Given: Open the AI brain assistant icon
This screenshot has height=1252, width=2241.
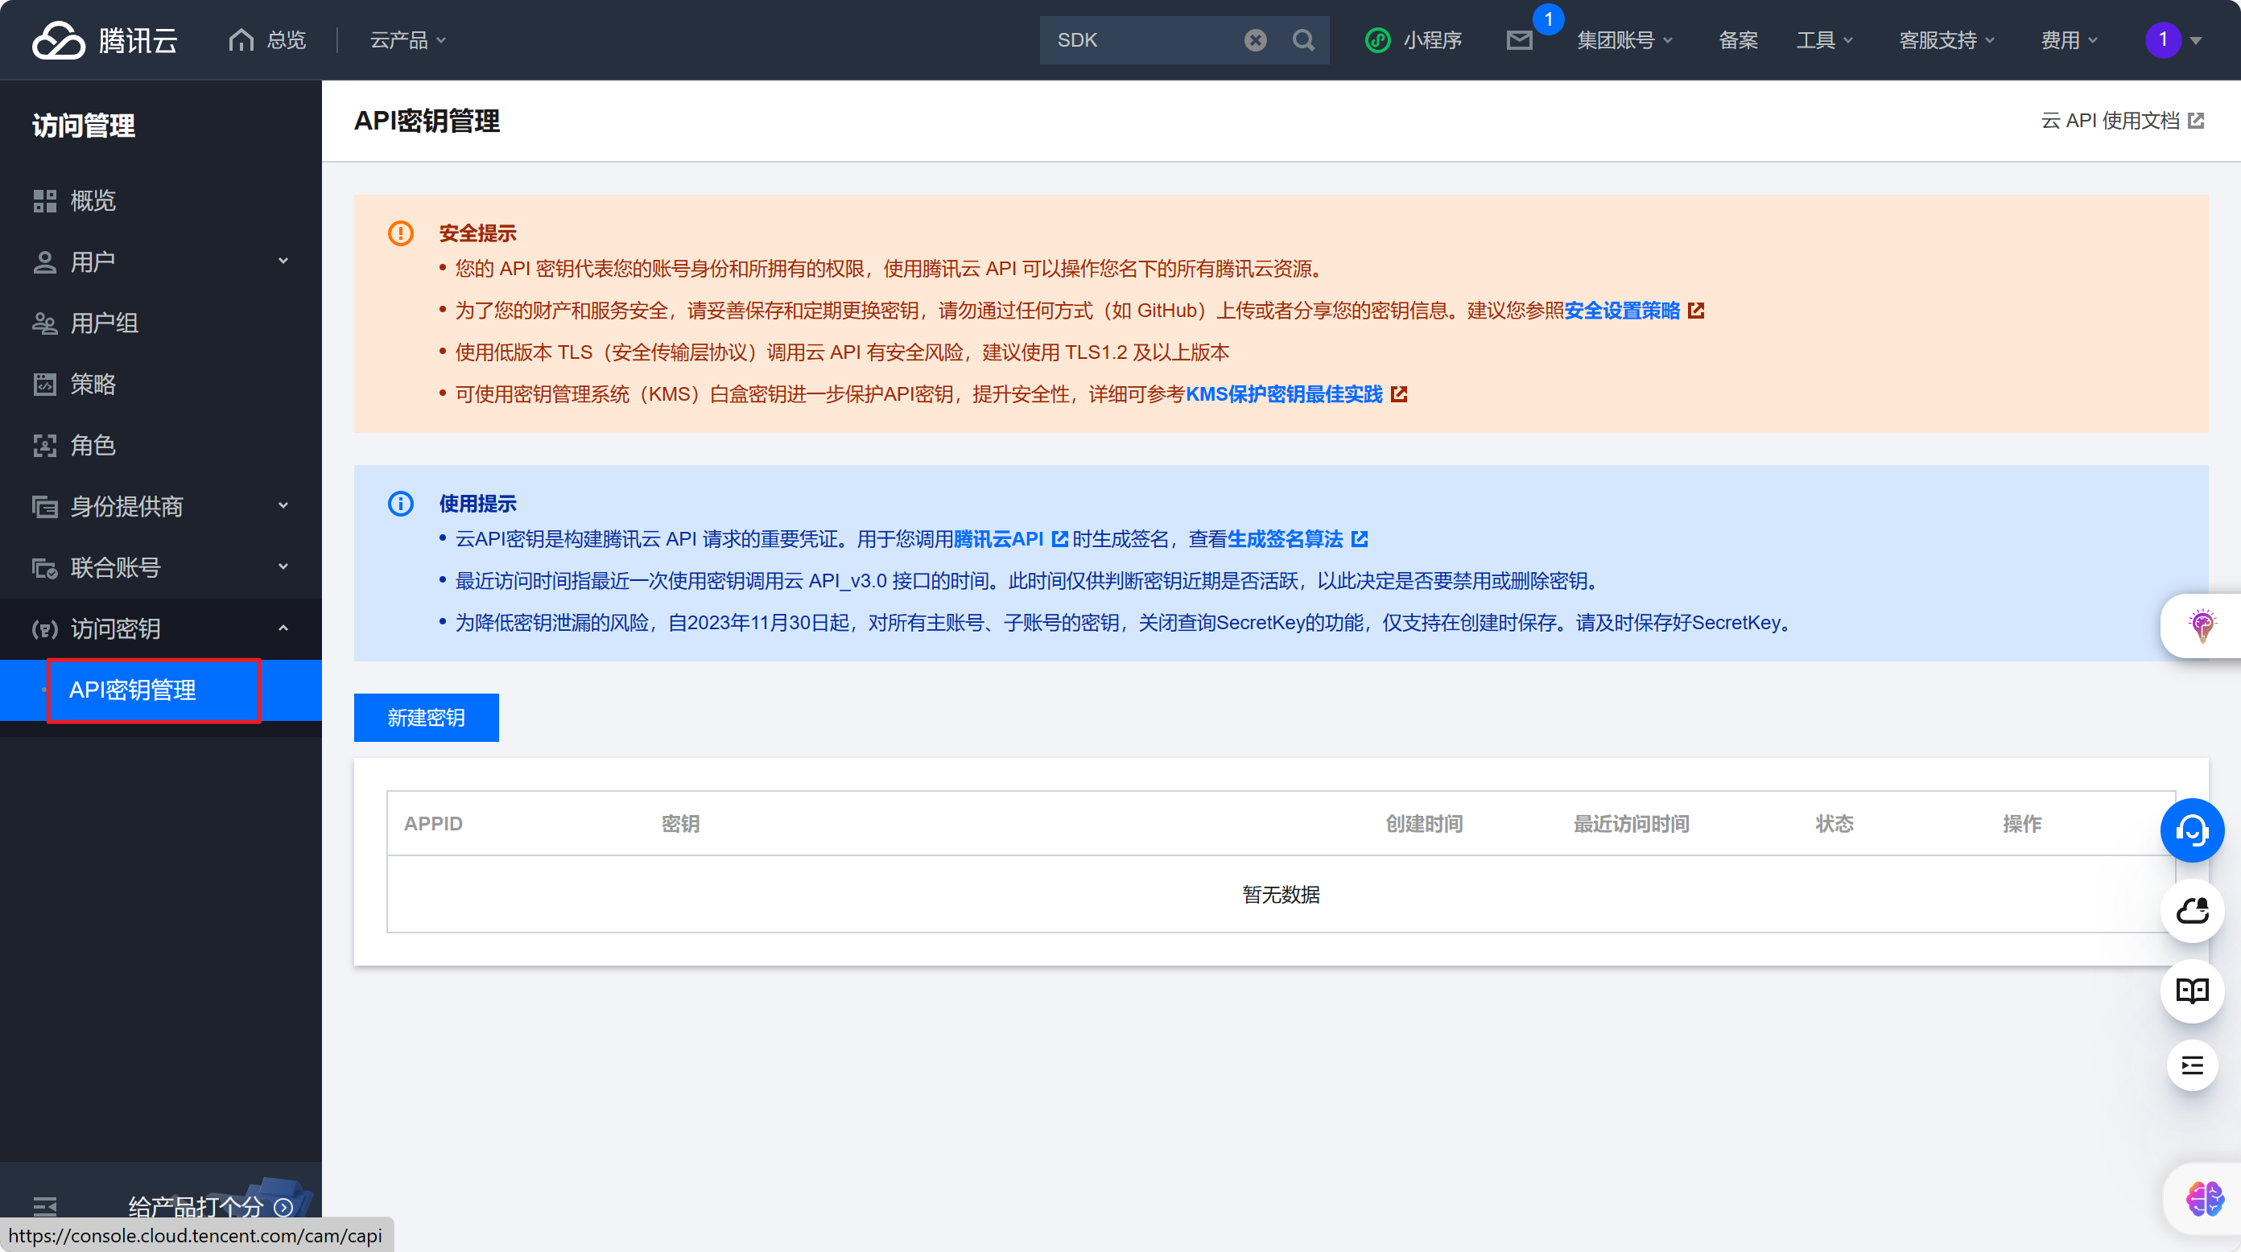Looking at the screenshot, I should click(x=2205, y=1199).
